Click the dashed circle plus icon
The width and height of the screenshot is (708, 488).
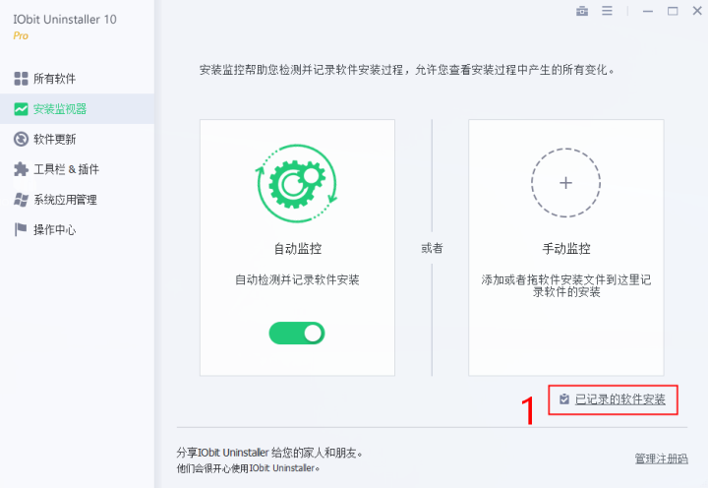[565, 183]
